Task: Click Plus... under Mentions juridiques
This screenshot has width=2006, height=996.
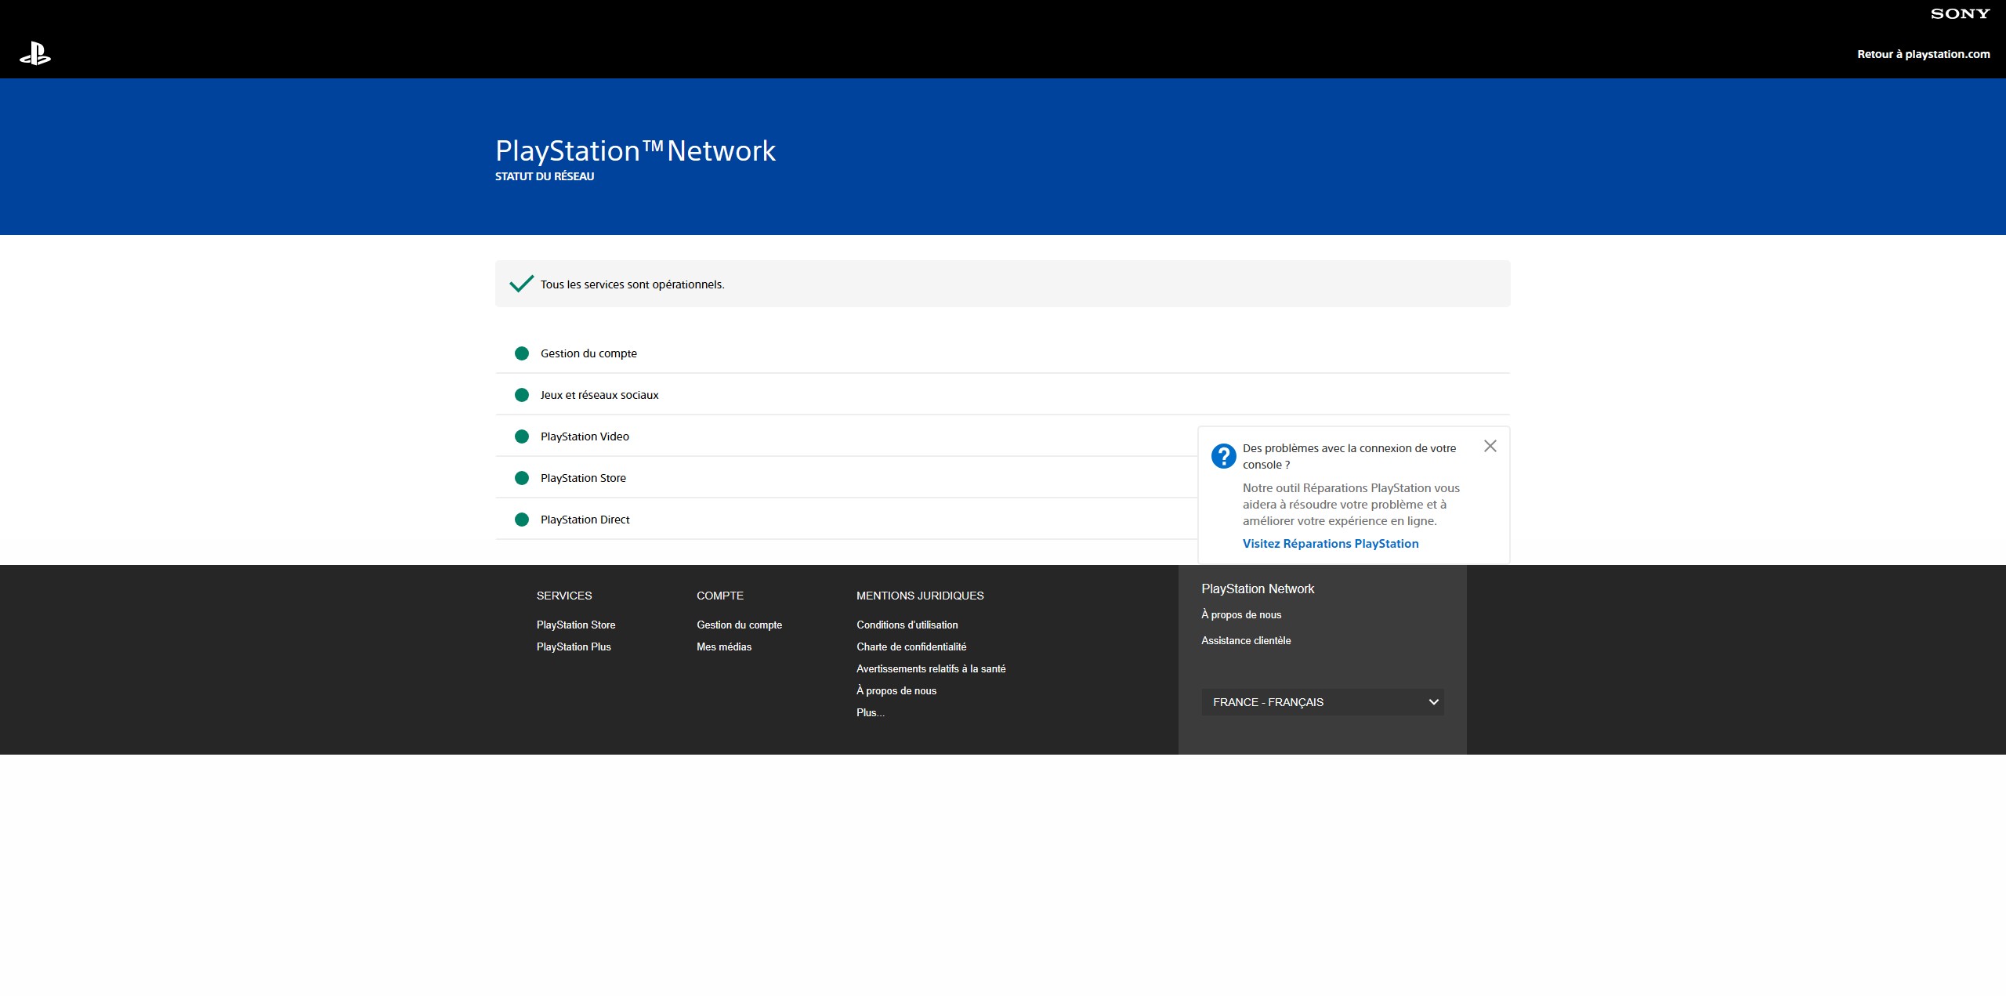Action: point(870,712)
